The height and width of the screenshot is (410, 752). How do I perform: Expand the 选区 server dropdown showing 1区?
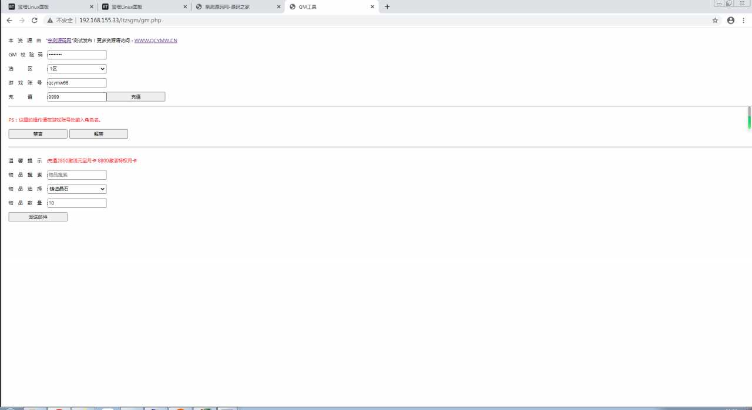coord(77,69)
